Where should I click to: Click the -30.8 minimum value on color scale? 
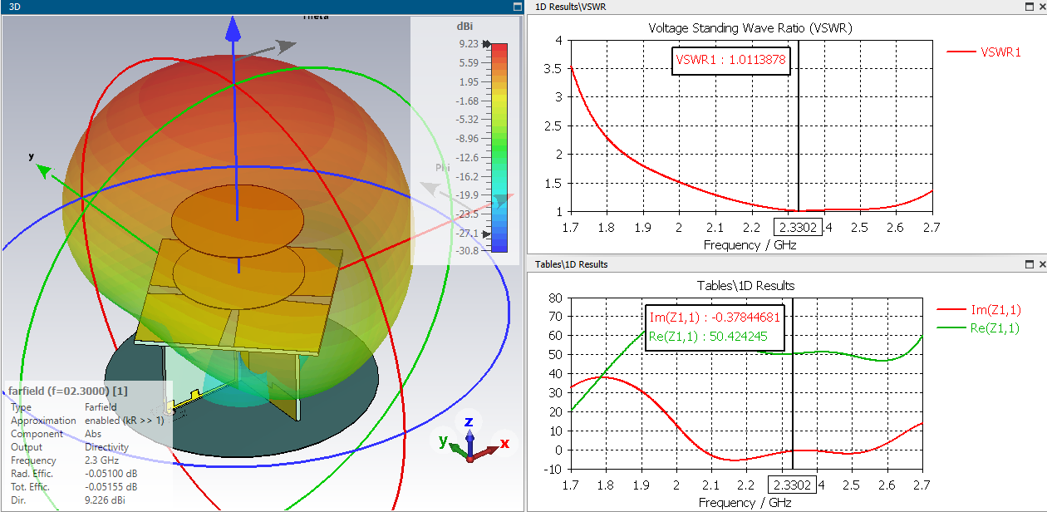tap(465, 250)
